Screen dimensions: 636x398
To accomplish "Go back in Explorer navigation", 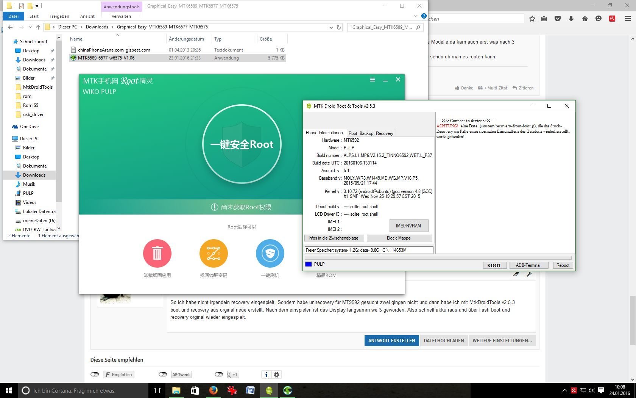I will [x=10, y=27].
